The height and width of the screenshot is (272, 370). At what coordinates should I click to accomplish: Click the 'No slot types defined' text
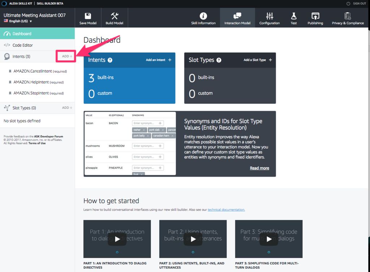(x=22, y=121)
